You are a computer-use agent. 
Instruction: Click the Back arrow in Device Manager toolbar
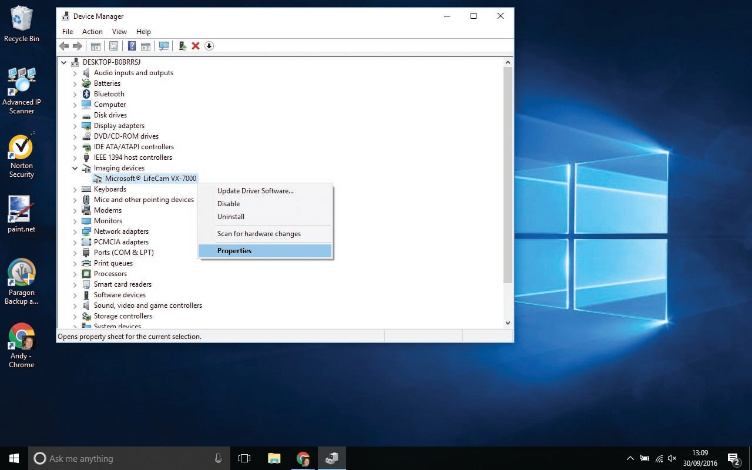click(x=64, y=46)
